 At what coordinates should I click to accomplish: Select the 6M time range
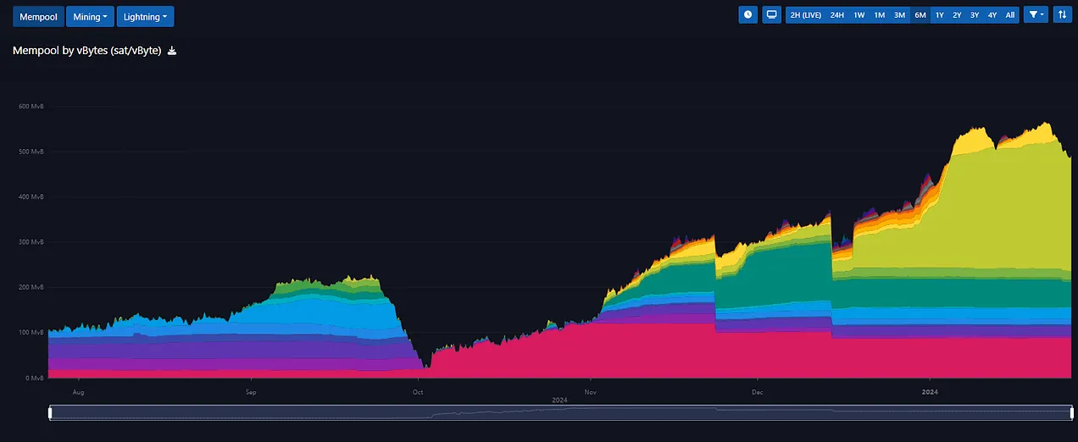[920, 15]
